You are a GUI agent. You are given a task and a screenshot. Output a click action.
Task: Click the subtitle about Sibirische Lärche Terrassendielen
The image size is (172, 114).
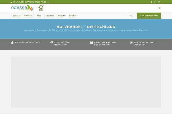85,30
